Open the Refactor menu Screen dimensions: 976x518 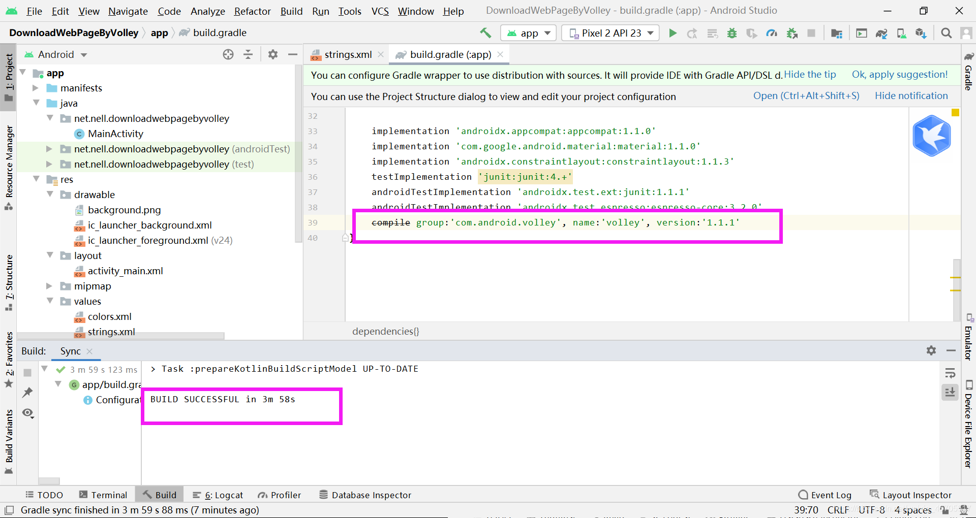pos(252,11)
